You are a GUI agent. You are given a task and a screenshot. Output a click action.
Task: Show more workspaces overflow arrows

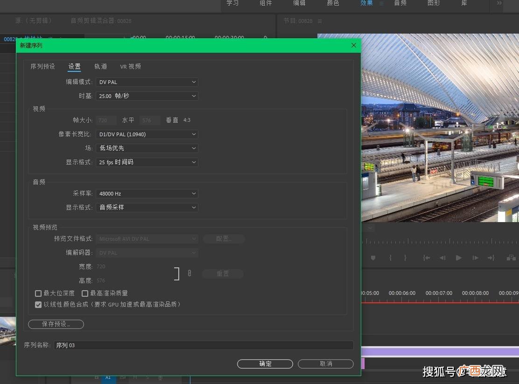[x=499, y=3]
